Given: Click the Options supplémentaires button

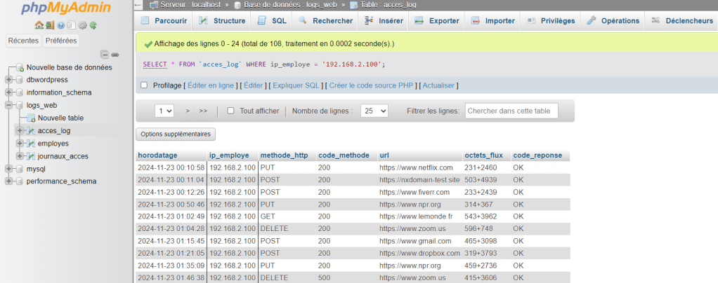Looking at the screenshot, I should pos(176,134).
